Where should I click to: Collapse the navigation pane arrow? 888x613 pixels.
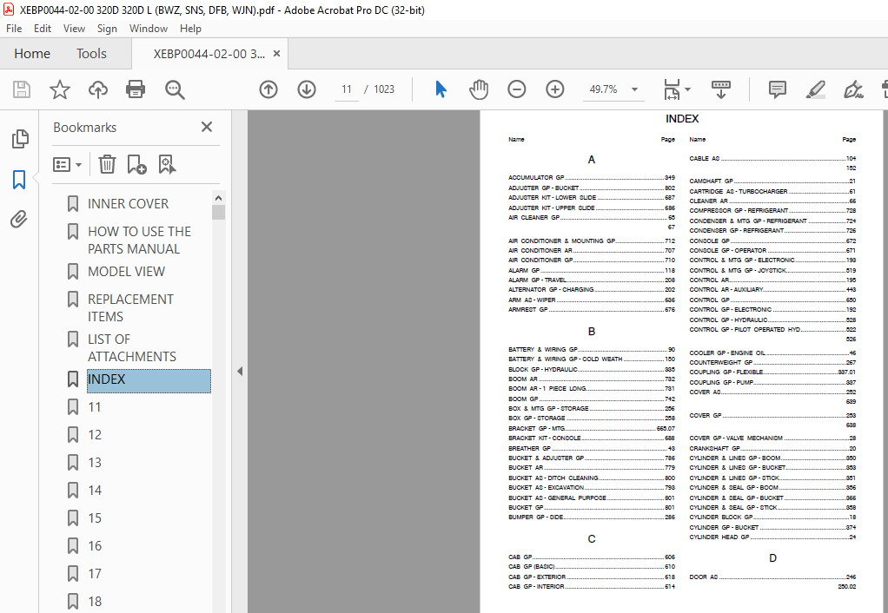(x=240, y=372)
